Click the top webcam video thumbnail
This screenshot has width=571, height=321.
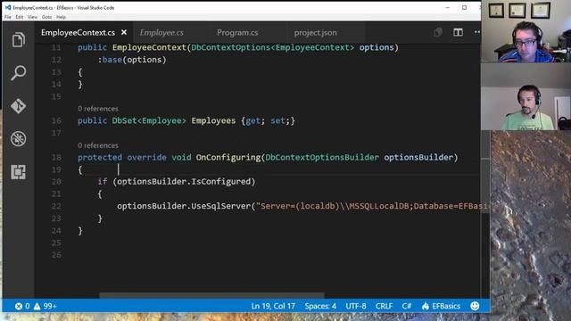525,31
